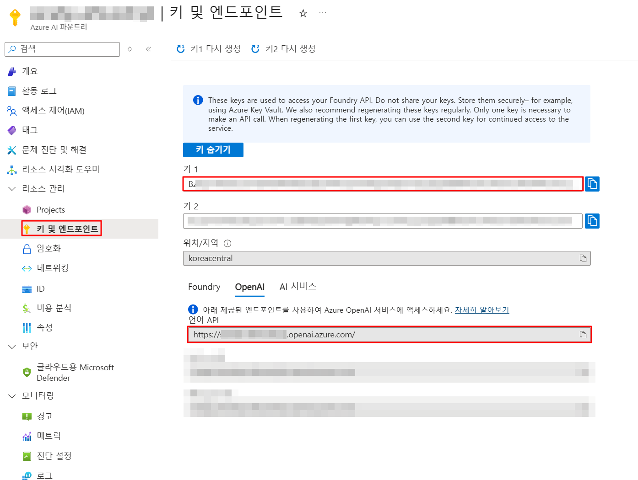This screenshot has height=480, width=638.
Task: Open 속성 in sidebar
Action: click(x=44, y=327)
